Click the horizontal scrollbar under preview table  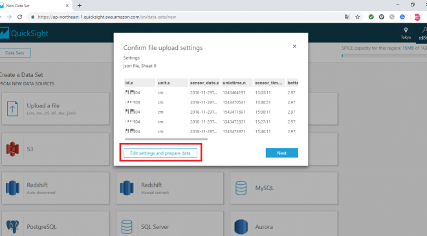[166, 139]
